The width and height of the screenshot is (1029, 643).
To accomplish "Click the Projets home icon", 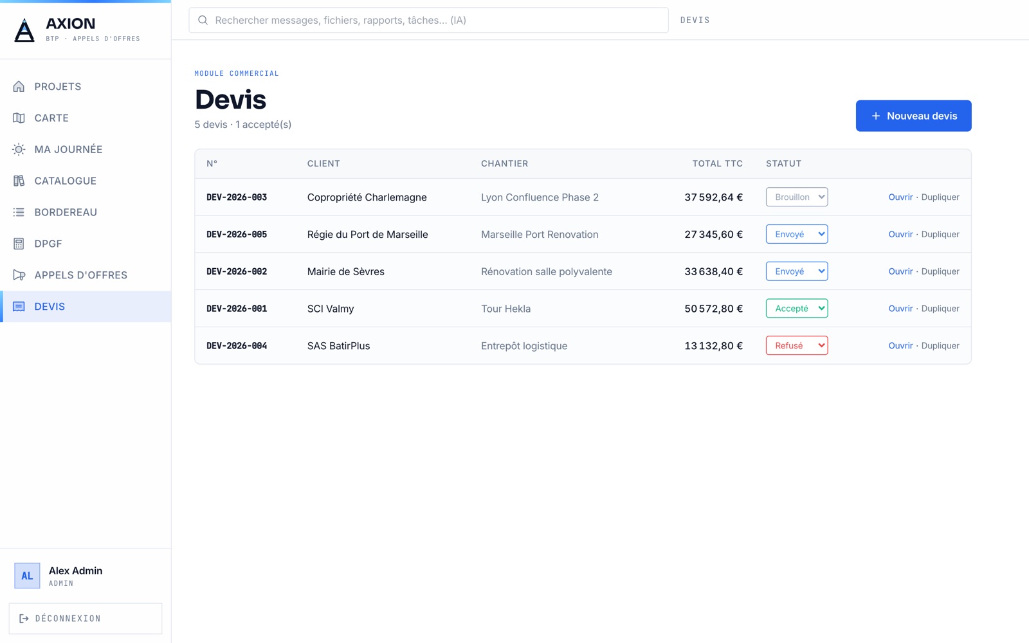I will (x=19, y=86).
